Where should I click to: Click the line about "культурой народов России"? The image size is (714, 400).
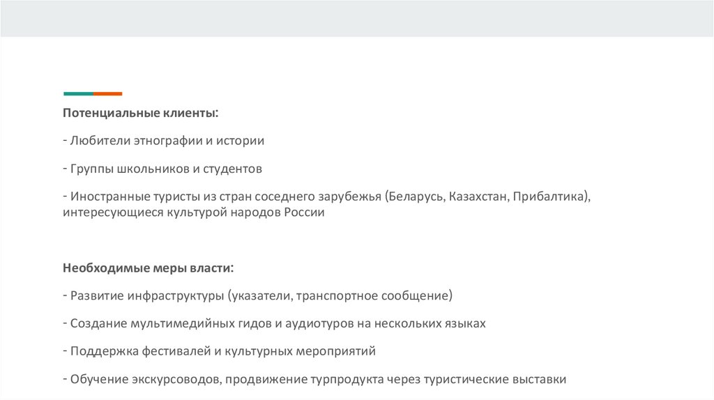point(193,212)
